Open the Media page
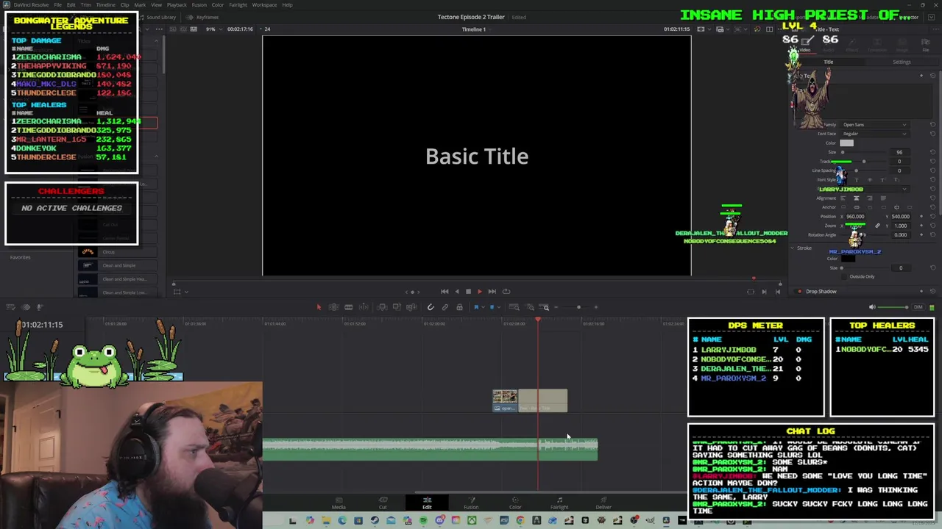Image resolution: width=942 pixels, height=529 pixels. click(339, 503)
